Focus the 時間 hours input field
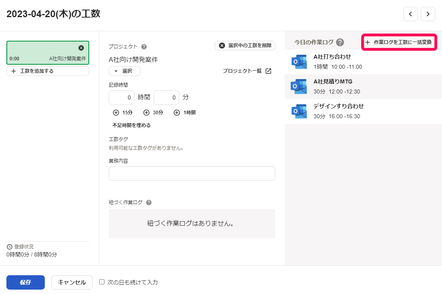Image resolution: width=442 pixels, height=294 pixels. pos(122,97)
